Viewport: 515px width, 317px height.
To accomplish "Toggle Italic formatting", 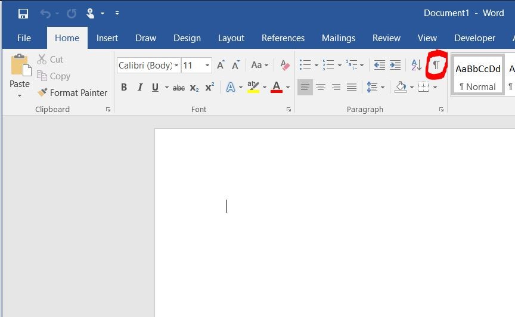I will point(140,88).
